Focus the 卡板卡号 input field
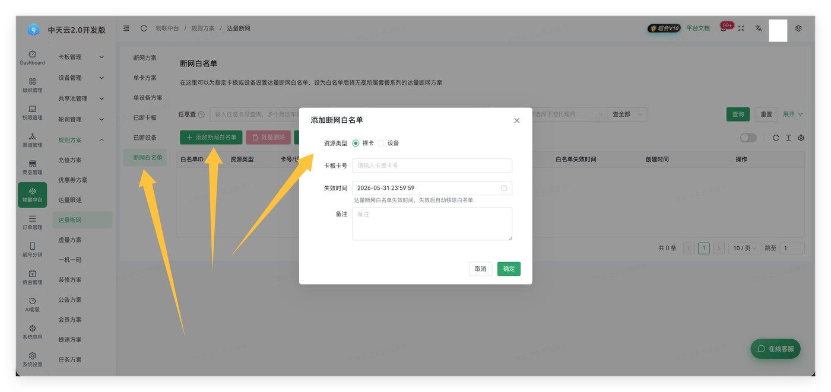 (432, 165)
